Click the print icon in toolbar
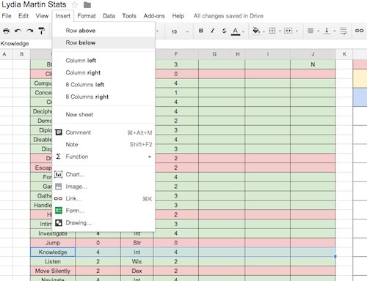 point(6,31)
